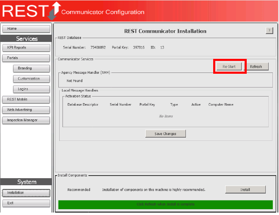Click serial number value 75400892

click(x=98, y=47)
